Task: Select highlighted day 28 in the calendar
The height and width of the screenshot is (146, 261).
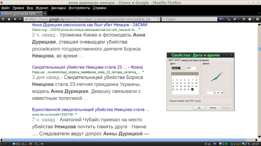Action: [192, 90]
